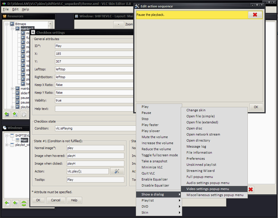Click the add bitmap icon in Resources panel
The height and width of the screenshot is (218, 278).
tap(7, 114)
